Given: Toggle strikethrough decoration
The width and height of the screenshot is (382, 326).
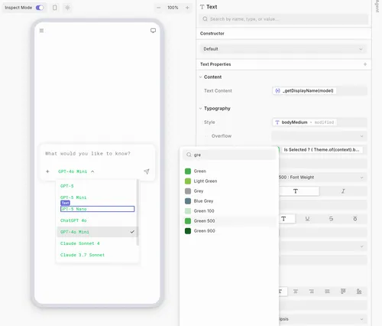Looking at the screenshot, I should point(331,219).
